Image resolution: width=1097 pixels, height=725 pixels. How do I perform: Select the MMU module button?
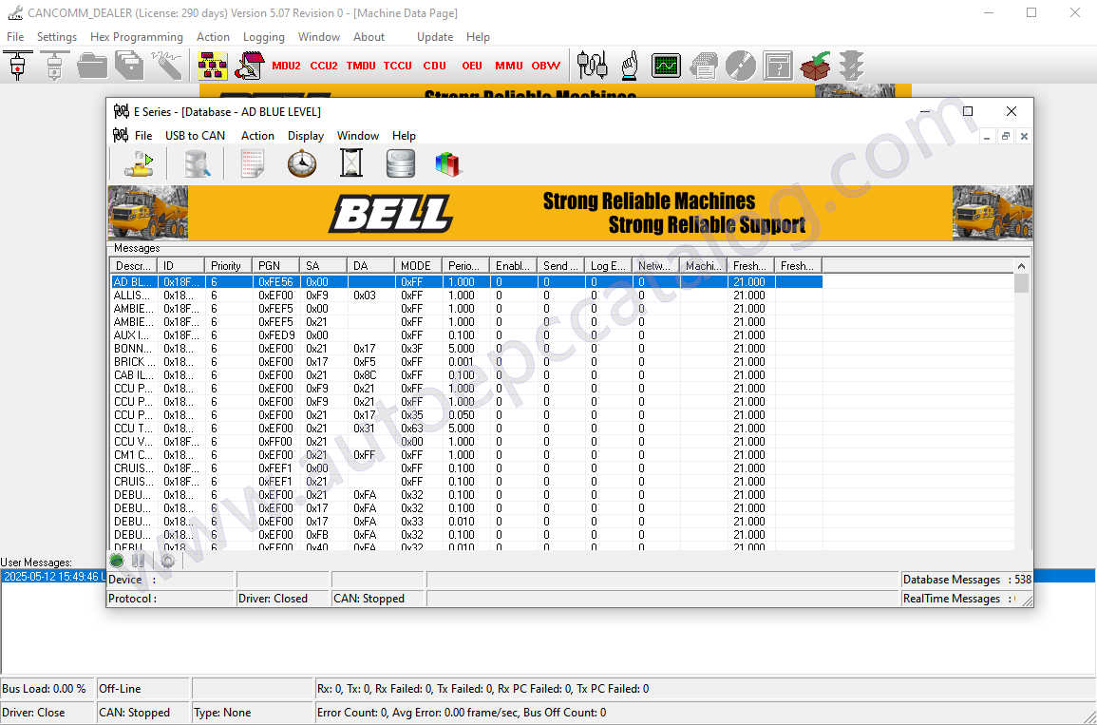[509, 66]
